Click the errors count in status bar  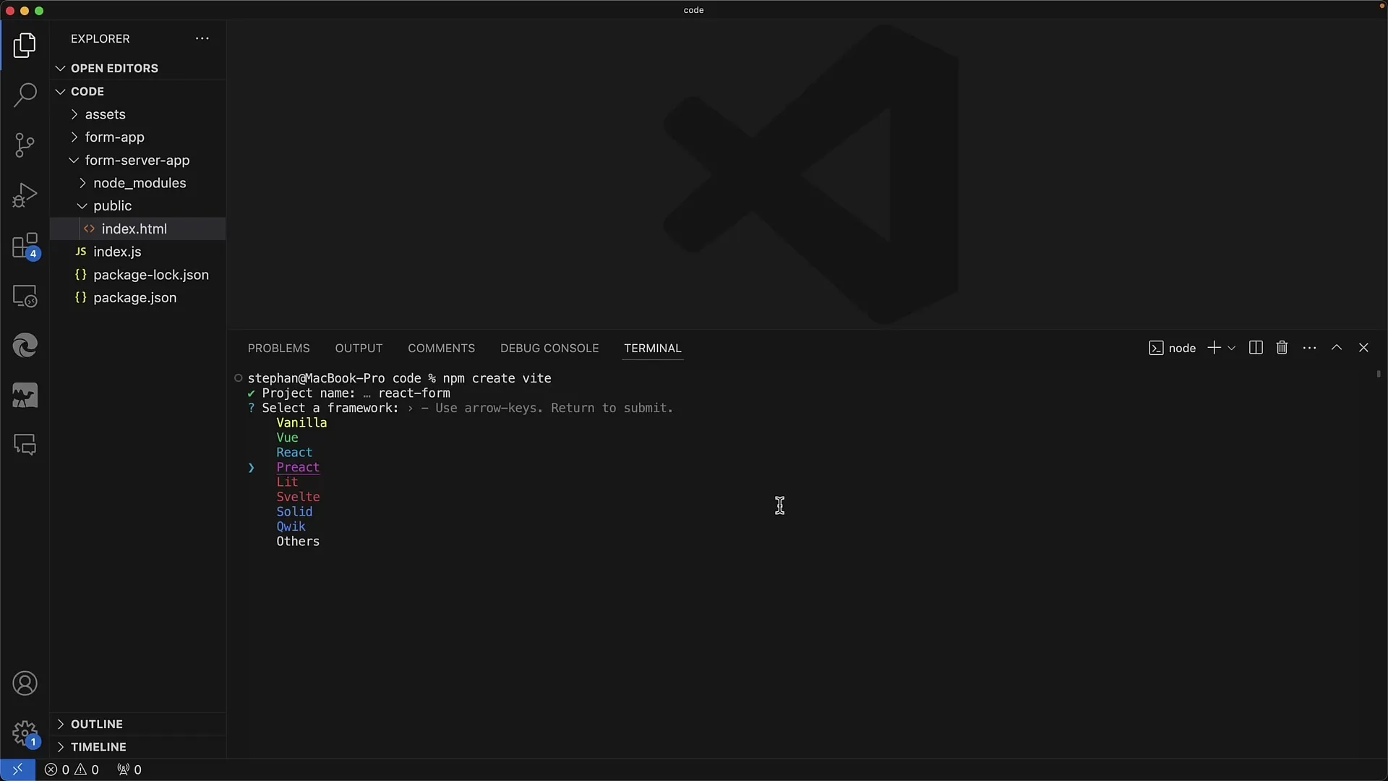coord(57,769)
